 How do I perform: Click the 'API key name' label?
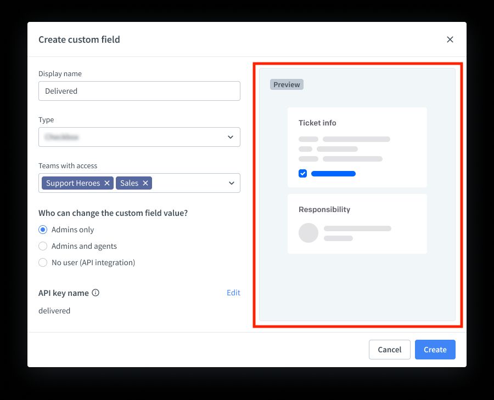coord(63,293)
